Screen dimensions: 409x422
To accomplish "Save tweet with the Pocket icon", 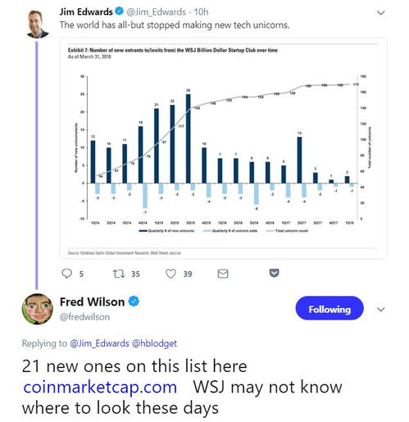I will tap(274, 273).
